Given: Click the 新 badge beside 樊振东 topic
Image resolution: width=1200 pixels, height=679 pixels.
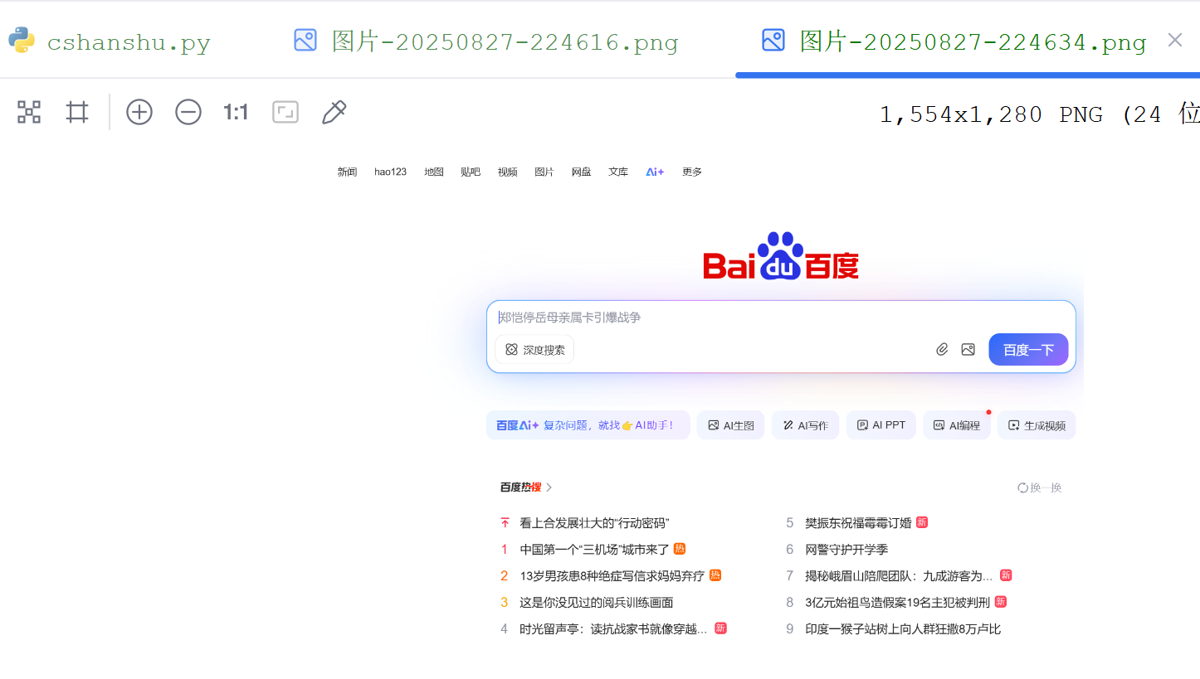Looking at the screenshot, I should tap(922, 522).
